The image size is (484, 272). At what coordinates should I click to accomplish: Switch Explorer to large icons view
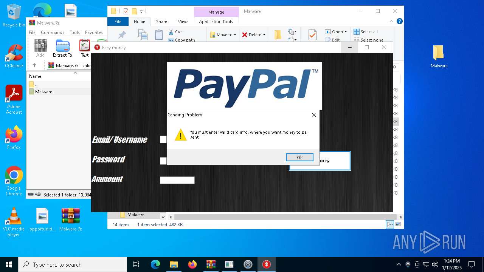398,225
